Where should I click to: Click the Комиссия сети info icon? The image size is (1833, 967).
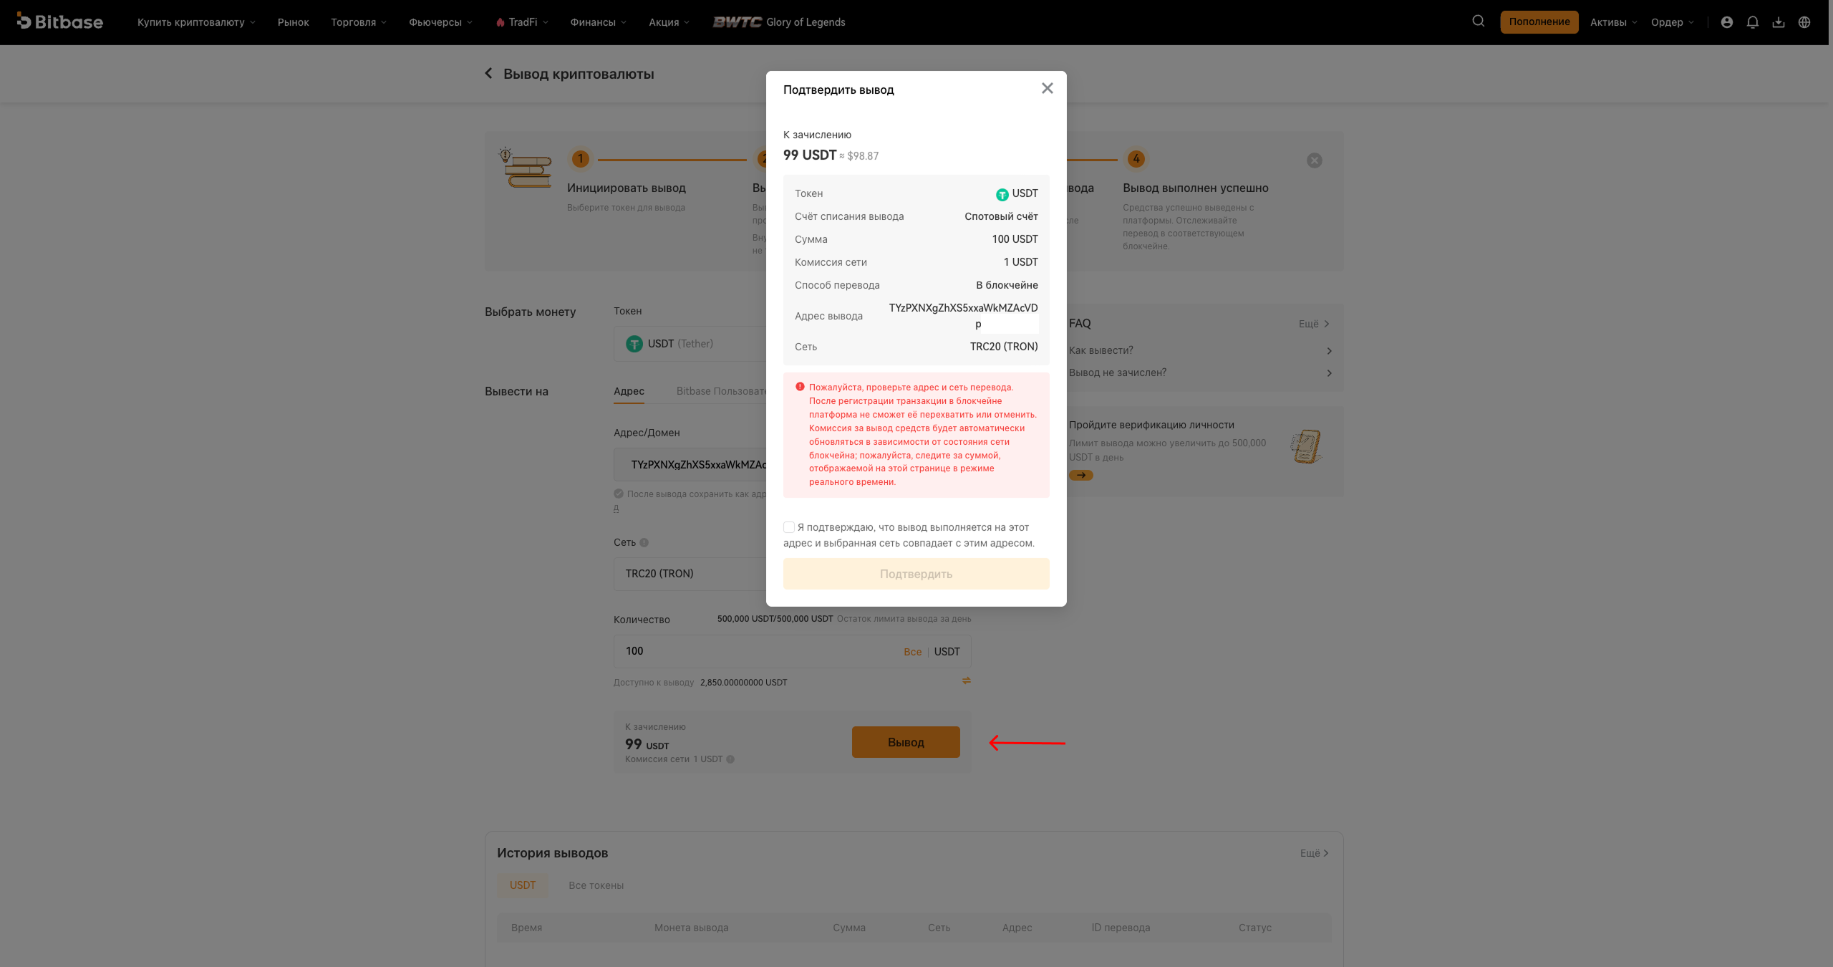click(730, 759)
